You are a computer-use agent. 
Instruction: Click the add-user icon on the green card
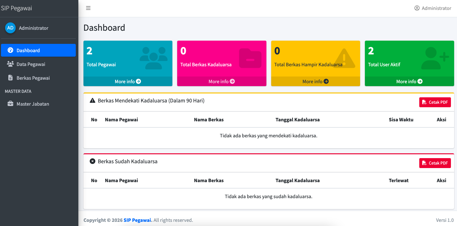[x=434, y=58]
